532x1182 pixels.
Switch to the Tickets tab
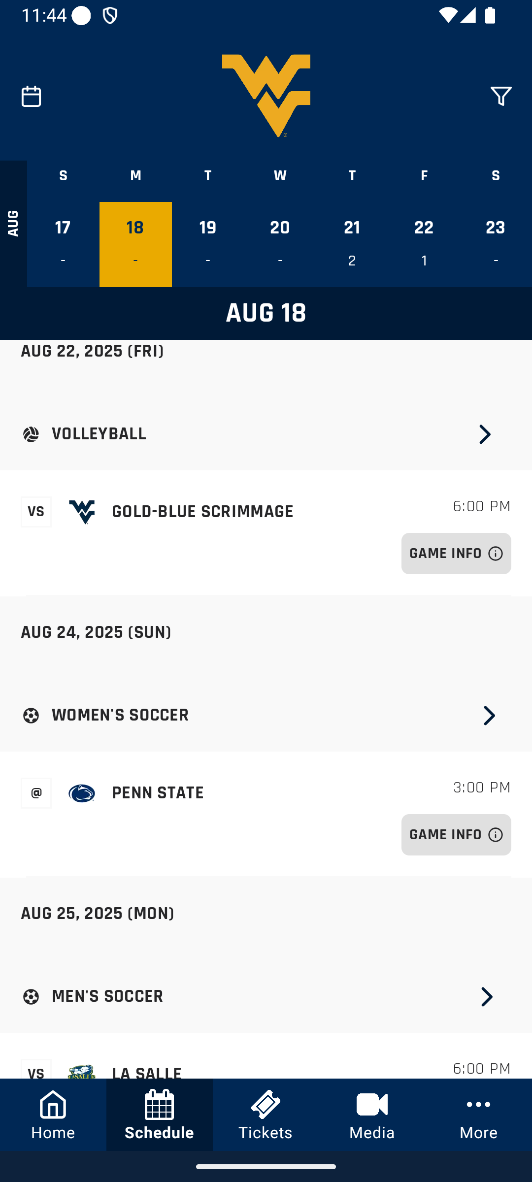(266, 1115)
